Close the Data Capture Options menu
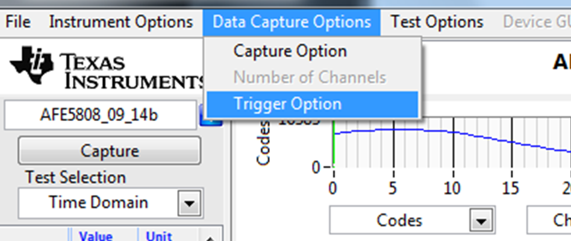The height and width of the screenshot is (241, 571). [292, 22]
